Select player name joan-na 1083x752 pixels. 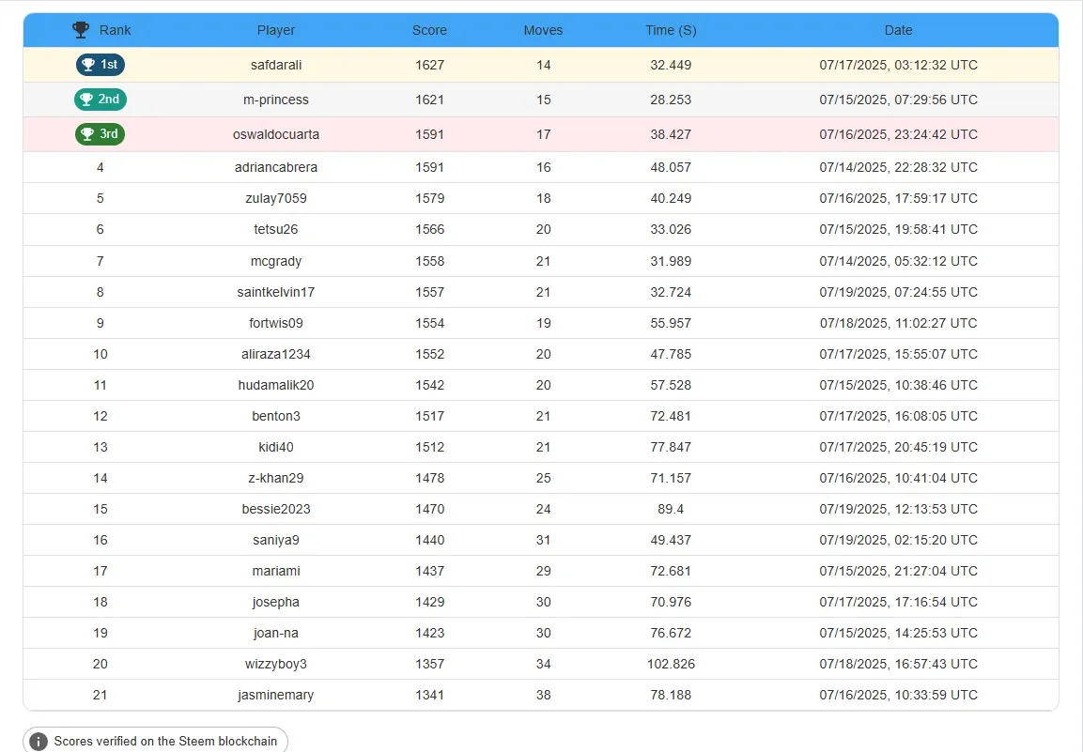(275, 633)
